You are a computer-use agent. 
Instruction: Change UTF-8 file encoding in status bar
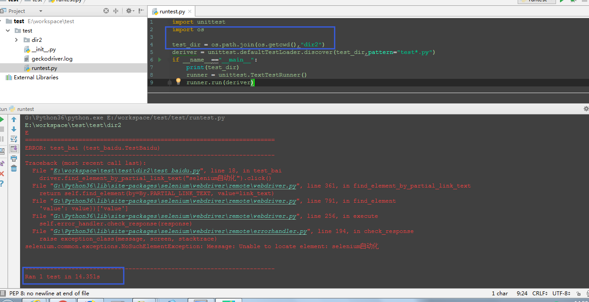562,293
